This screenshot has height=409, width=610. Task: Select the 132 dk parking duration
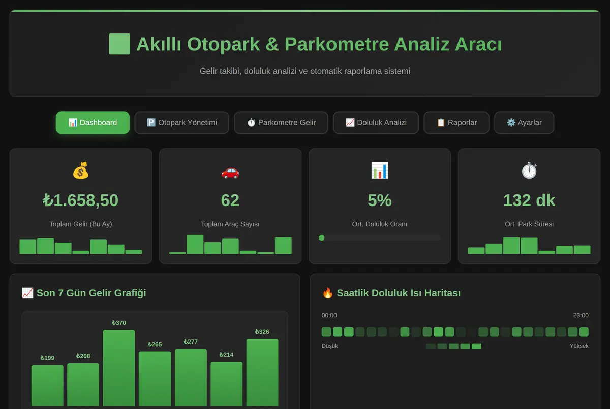529,200
